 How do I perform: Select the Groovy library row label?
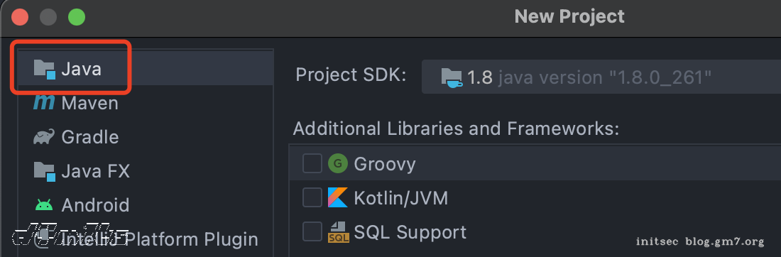click(x=385, y=164)
